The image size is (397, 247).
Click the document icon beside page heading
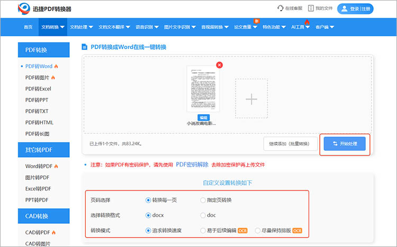coord(84,47)
